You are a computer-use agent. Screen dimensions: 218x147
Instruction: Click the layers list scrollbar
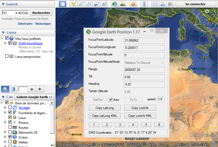click(x=52, y=119)
